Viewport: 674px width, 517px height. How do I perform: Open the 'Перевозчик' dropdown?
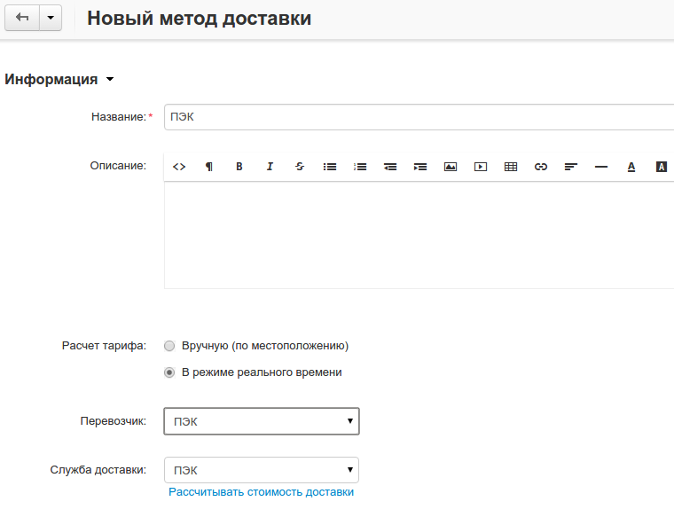click(x=262, y=421)
